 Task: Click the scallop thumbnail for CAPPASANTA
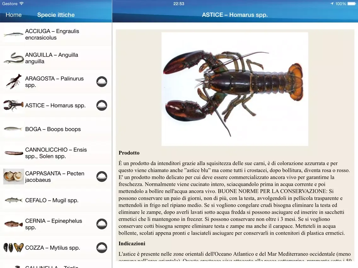(x=14, y=176)
